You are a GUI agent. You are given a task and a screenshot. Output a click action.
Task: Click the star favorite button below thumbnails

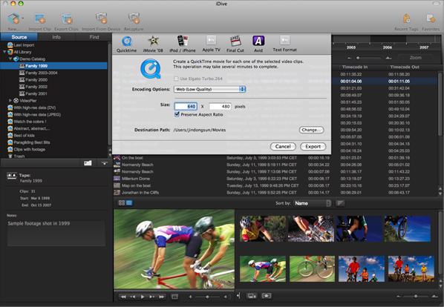click(266, 296)
